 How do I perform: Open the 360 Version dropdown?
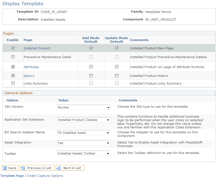pos(83,107)
